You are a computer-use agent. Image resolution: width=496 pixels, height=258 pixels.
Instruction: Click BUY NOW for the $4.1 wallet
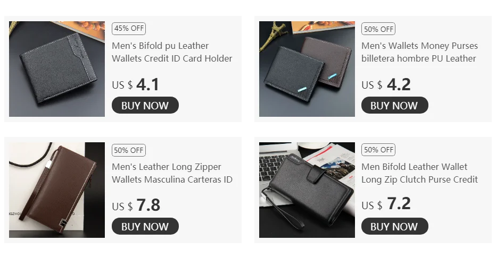point(145,105)
